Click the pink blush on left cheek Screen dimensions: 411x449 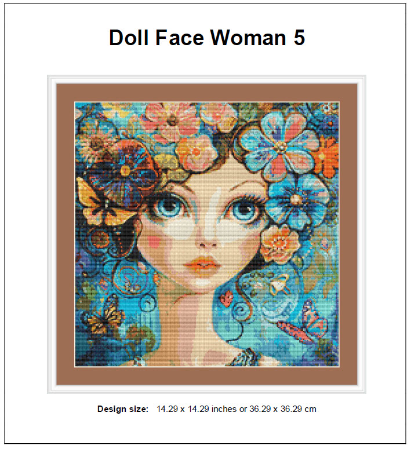click(154, 242)
